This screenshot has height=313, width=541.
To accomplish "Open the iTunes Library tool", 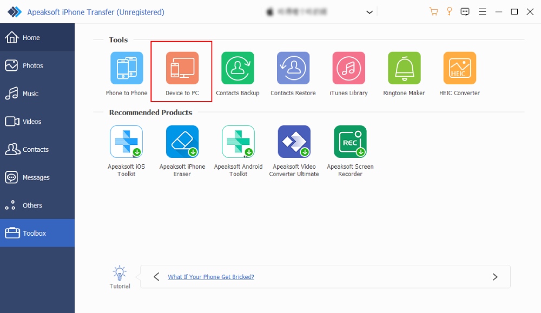I will (x=348, y=68).
